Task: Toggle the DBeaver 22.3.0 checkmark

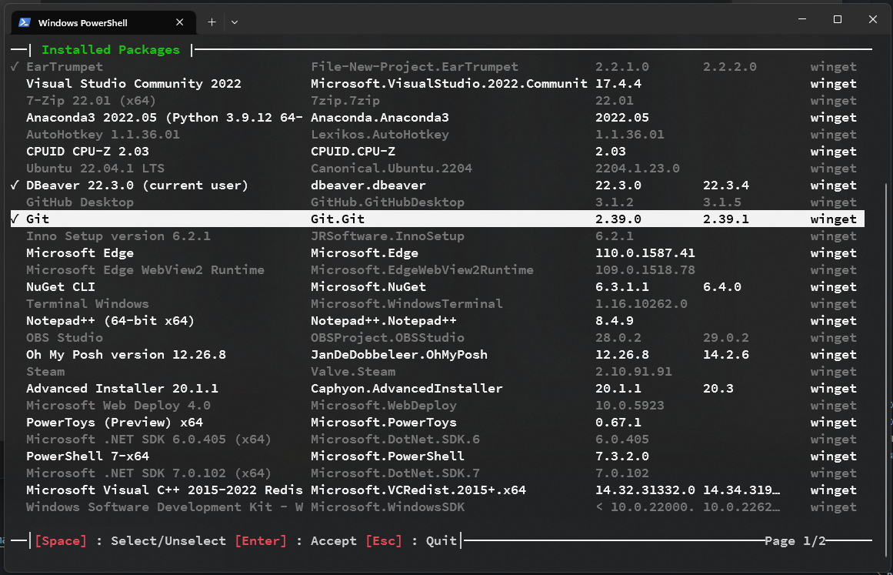Action: tap(15, 186)
